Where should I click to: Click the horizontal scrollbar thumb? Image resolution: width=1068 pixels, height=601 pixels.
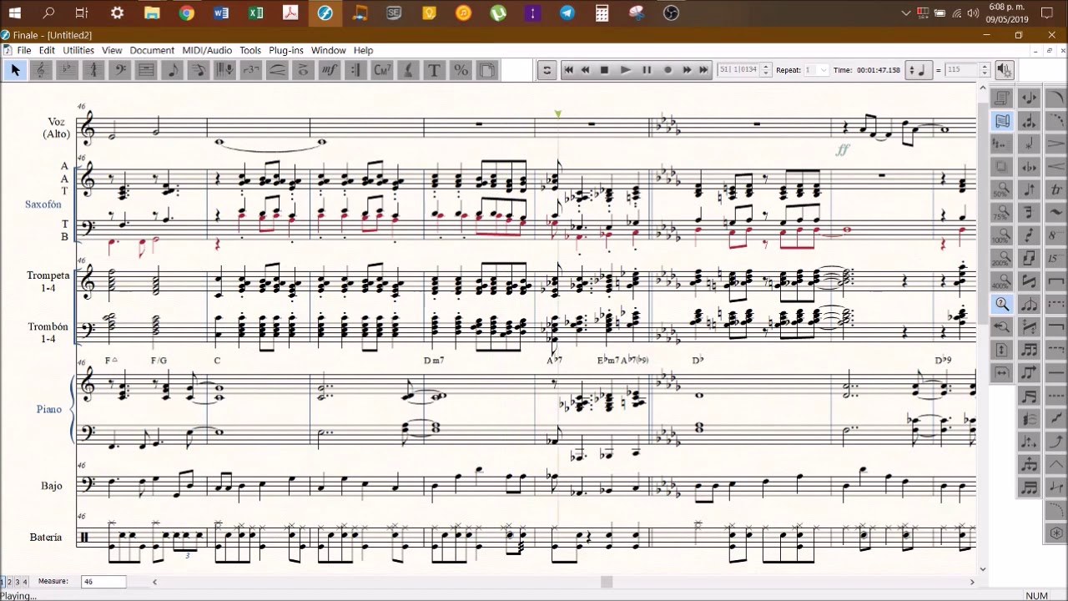pyautogui.click(x=607, y=582)
